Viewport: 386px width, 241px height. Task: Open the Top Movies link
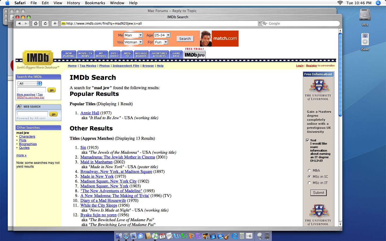click(x=88, y=66)
